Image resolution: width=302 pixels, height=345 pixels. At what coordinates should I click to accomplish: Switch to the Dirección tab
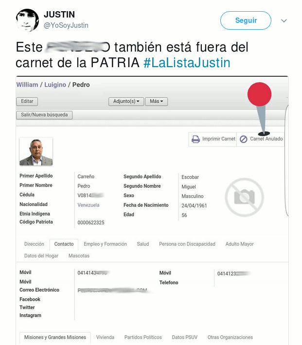[34, 244]
